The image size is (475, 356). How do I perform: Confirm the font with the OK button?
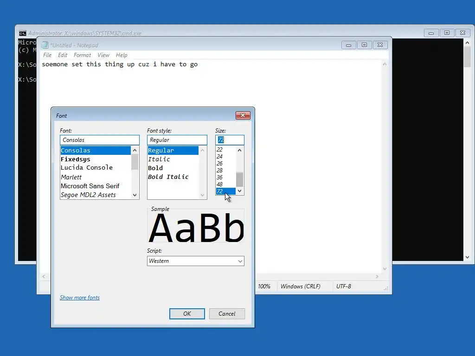(x=187, y=314)
